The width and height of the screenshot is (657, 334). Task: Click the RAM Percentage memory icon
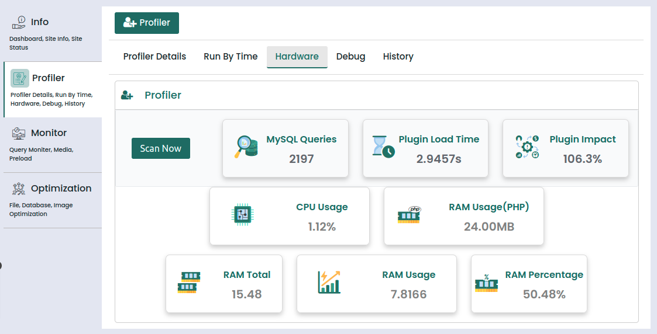pos(487,283)
